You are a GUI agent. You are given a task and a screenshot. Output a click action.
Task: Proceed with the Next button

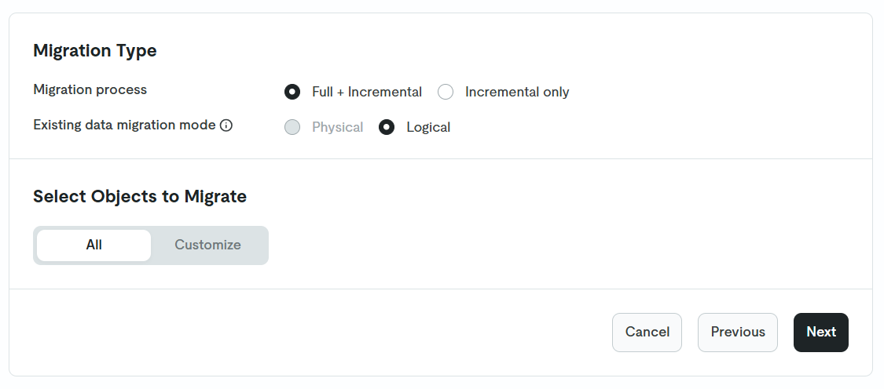820,332
